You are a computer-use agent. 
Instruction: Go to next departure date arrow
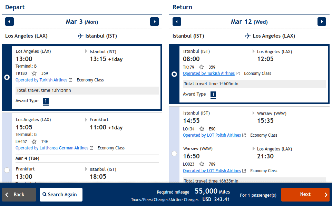pos(154,22)
